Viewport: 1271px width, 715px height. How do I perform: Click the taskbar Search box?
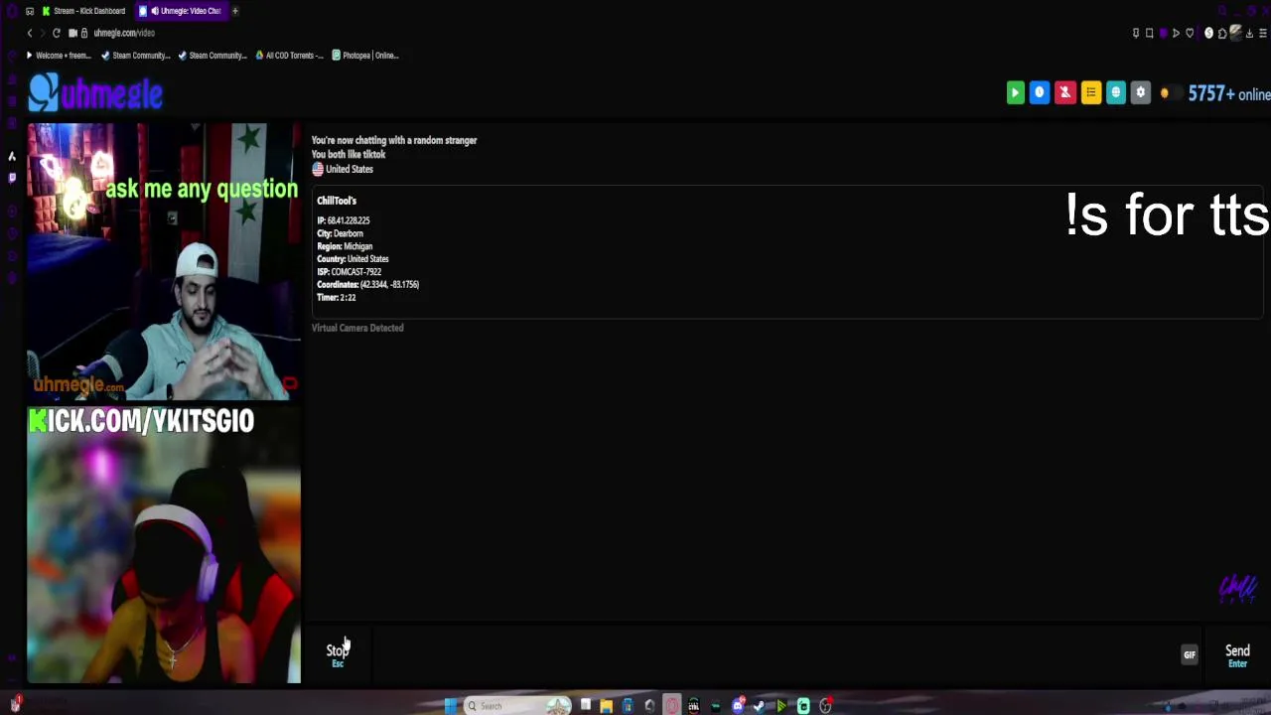click(517, 706)
